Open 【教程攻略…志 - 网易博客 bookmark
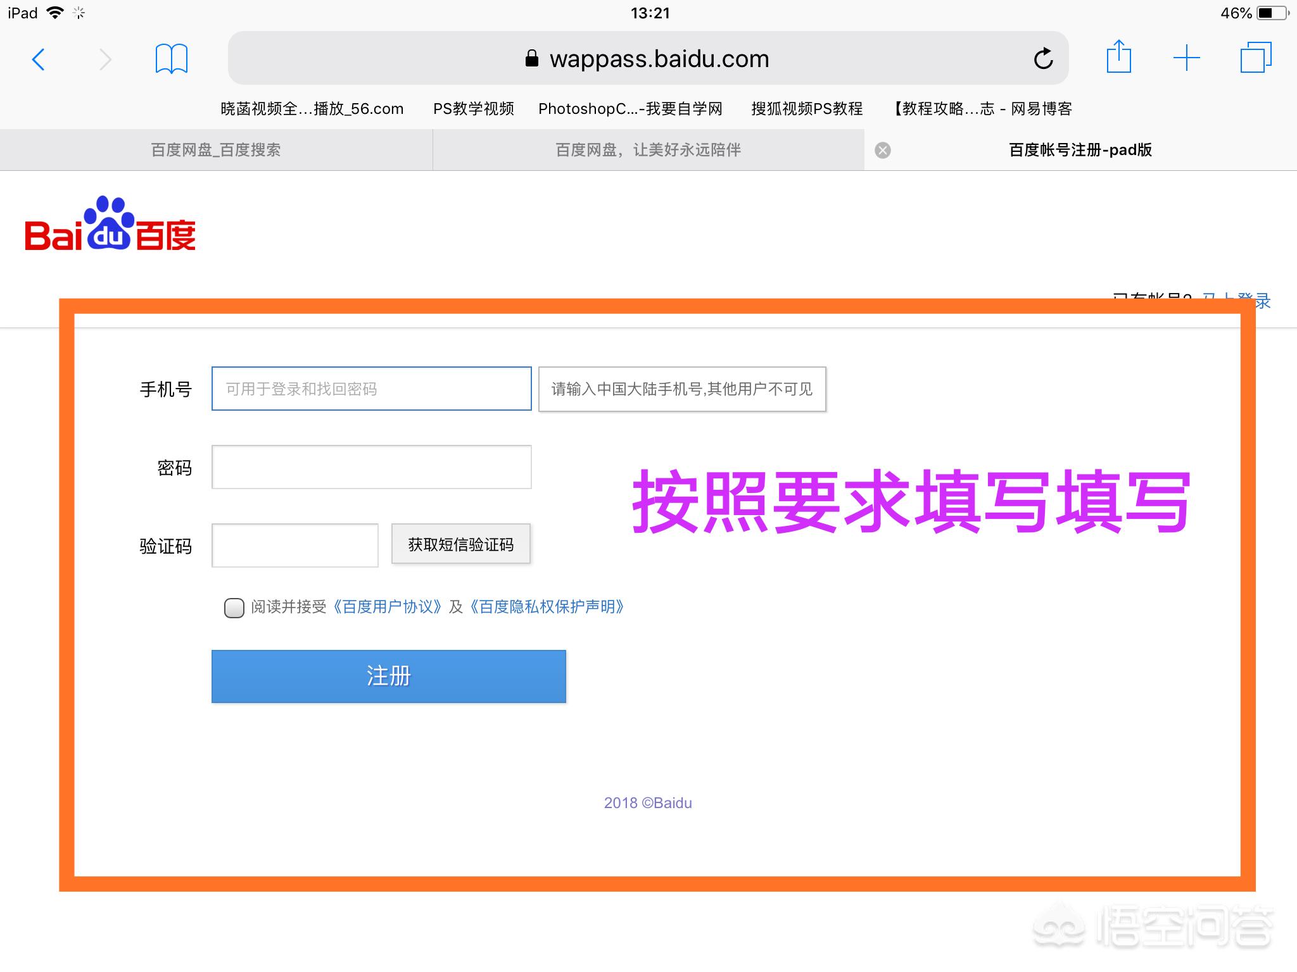This screenshot has height=972, width=1297. [x=982, y=109]
